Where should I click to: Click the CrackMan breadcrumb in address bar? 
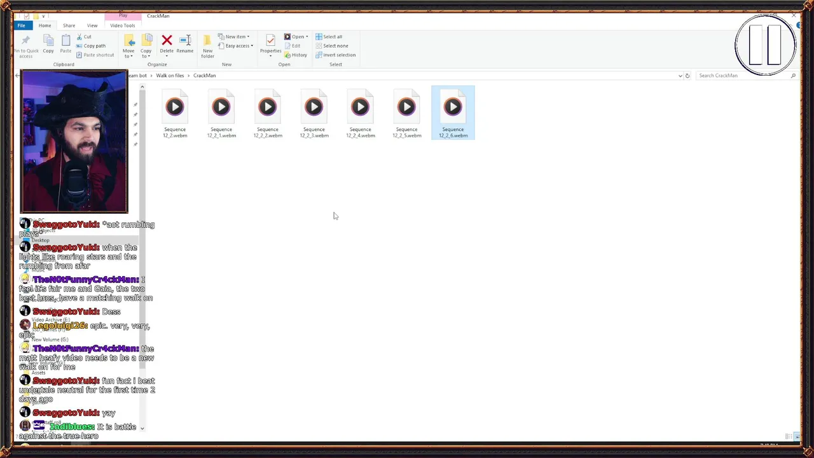204,76
